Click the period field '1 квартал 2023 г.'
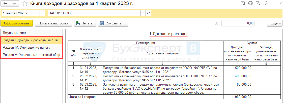Image resolution: width=283 pixels, height=104 pixels. tap(21, 13)
